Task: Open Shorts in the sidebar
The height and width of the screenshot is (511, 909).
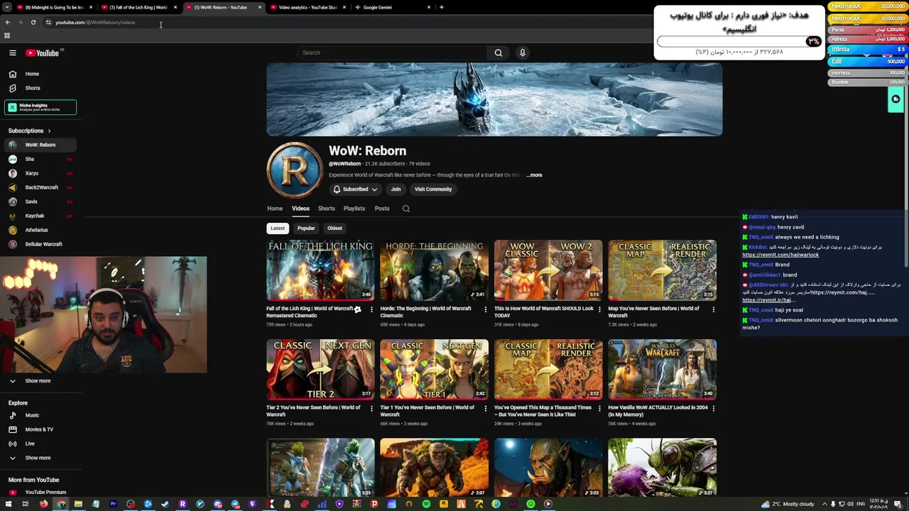Action: point(40,88)
